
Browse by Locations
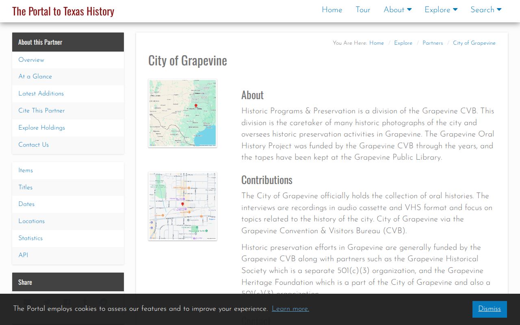click(68, 221)
